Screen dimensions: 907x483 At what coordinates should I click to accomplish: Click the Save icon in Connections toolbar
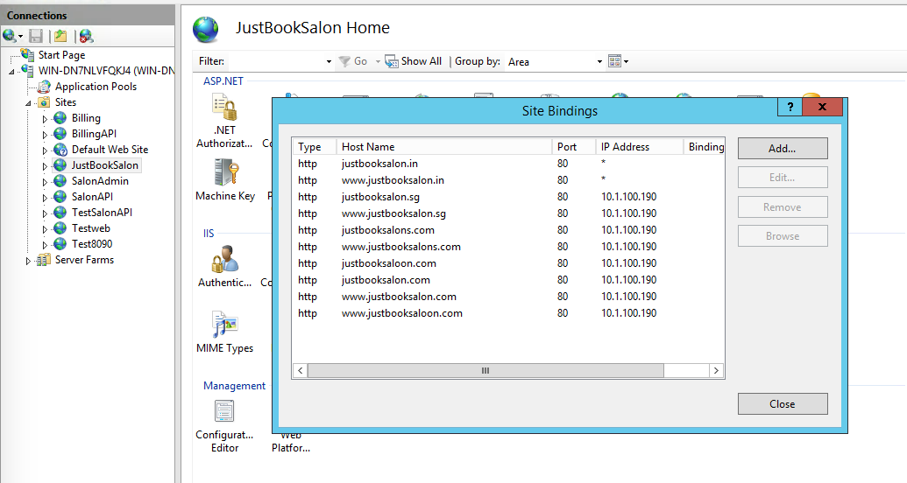36,37
